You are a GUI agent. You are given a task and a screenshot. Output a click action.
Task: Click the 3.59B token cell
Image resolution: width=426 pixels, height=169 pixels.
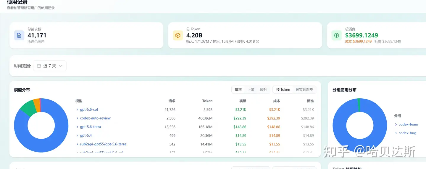pos(207,110)
